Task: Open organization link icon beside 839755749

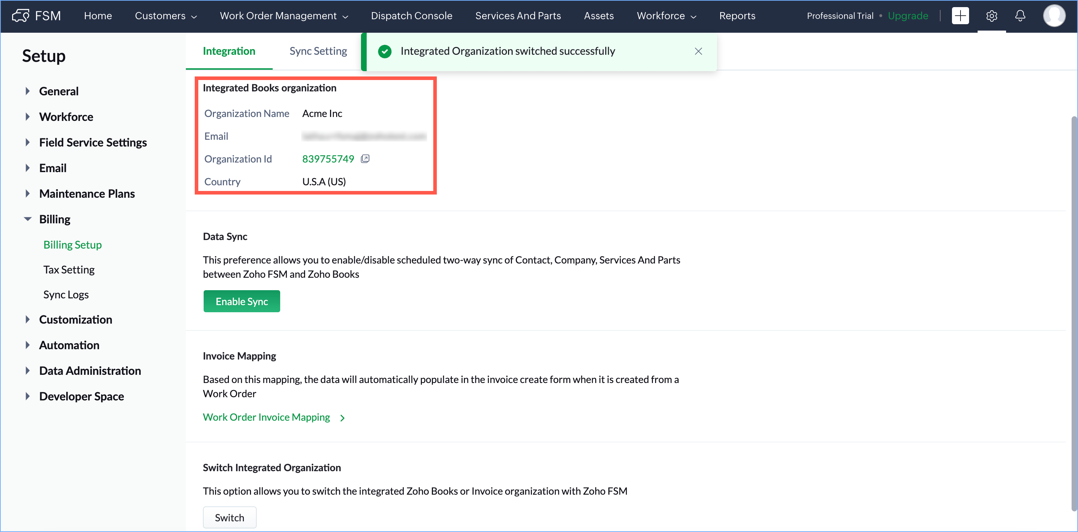Action: 365,159
